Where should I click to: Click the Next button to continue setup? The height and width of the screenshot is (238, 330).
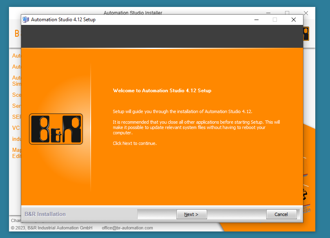192,214
